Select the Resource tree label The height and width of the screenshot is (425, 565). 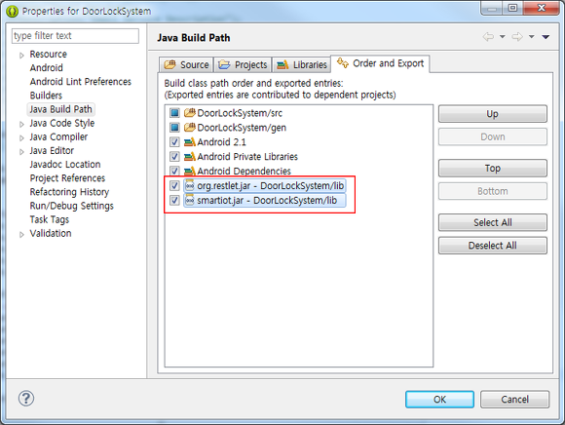[49, 54]
